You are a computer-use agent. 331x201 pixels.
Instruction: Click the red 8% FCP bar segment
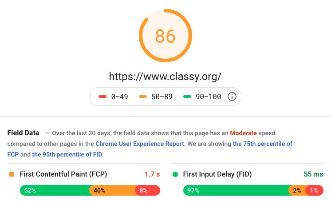click(x=147, y=190)
